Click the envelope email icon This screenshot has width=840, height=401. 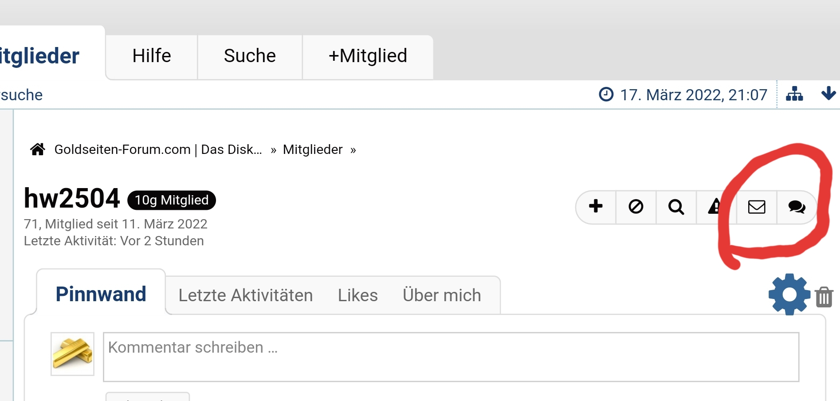tap(757, 207)
